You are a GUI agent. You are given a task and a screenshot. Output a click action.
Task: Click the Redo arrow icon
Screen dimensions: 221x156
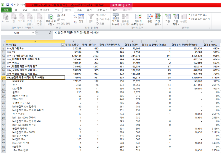click(18, 5)
